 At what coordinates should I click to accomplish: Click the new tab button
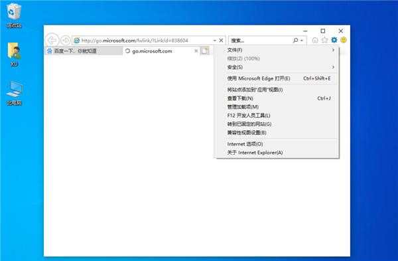204,51
